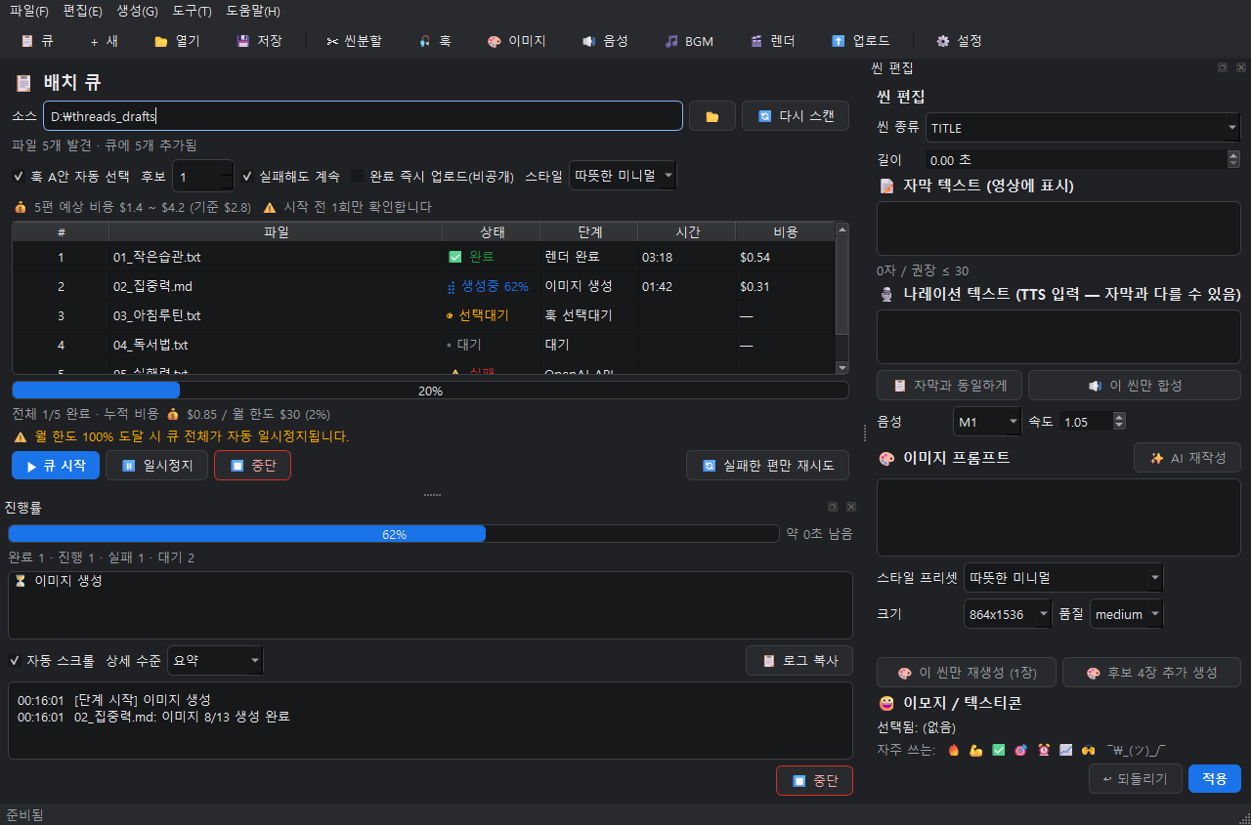Screen dimensions: 1251x825
Task: Click the blue 적용 button
Action: point(1215,778)
